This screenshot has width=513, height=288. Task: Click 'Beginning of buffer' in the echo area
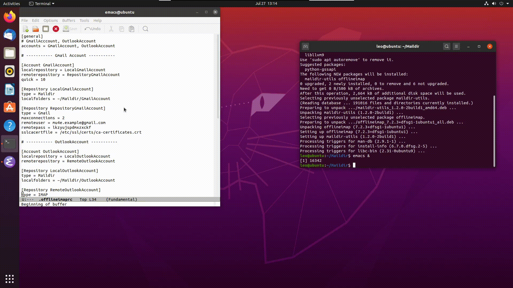44,204
